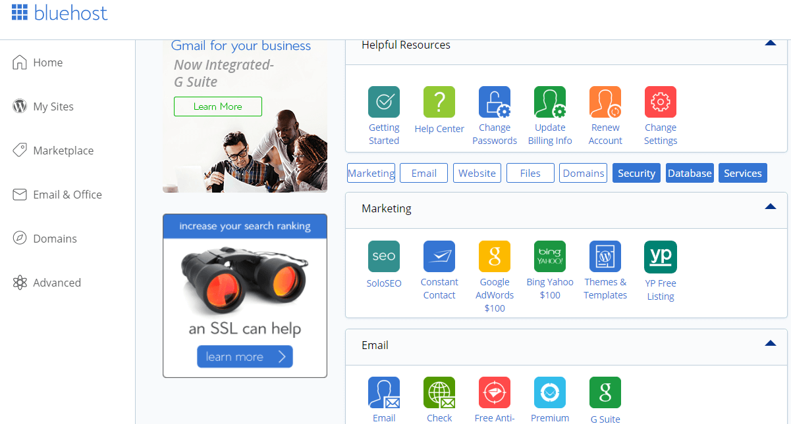Open the Update Billing Info icon
Image resolution: width=791 pixels, height=424 pixels.
(550, 102)
